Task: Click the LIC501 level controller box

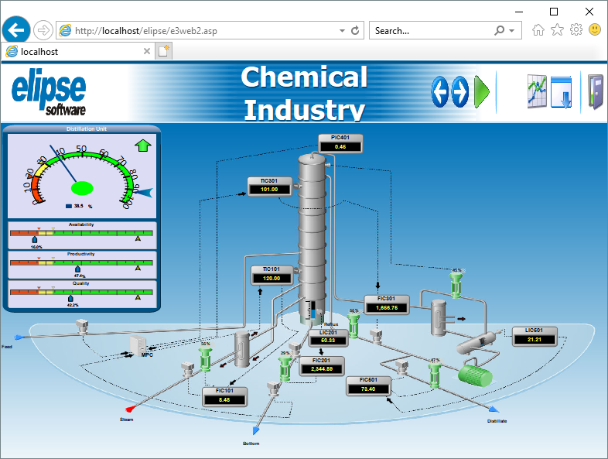Action: (x=534, y=335)
